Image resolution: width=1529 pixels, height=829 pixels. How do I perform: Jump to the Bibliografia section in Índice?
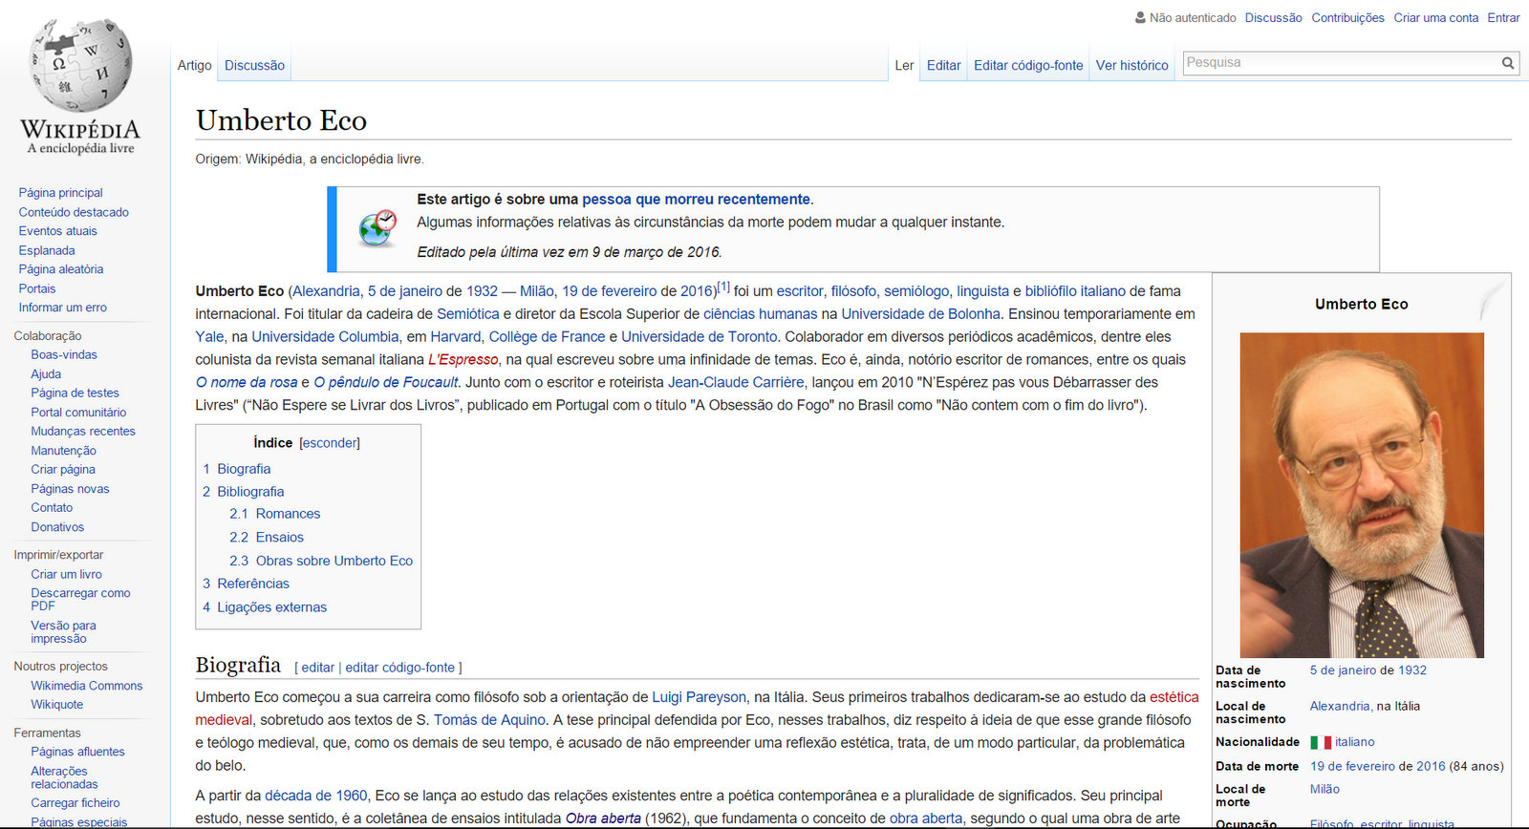pyautogui.click(x=250, y=492)
